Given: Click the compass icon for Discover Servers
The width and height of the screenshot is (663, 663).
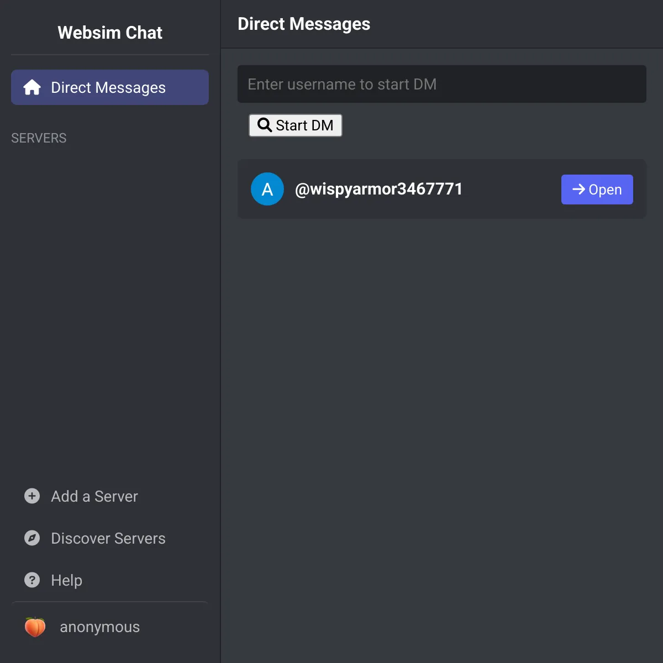Looking at the screenshot, I should pos(32,538).
